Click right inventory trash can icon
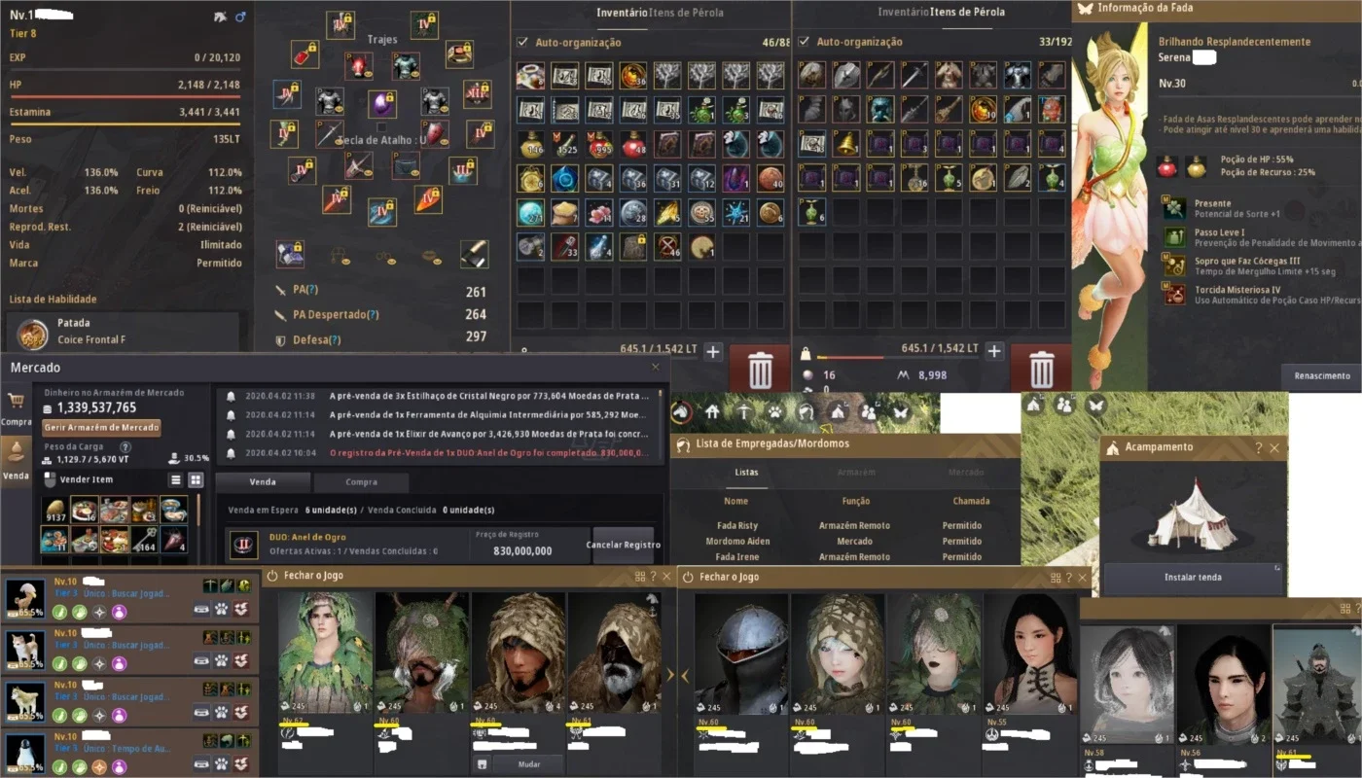This screenshot has width=1362, height=778. pyautogui.click(x=1041, y=370)
